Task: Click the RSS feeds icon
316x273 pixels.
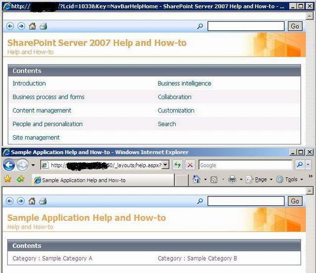Action: tap(214, 180)
